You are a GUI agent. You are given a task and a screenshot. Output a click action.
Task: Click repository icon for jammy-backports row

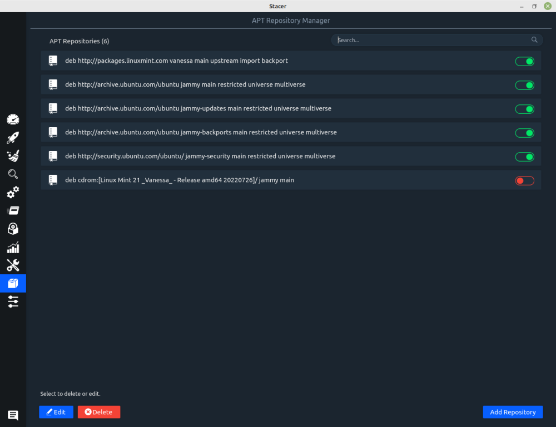click(x=53, y=132)
